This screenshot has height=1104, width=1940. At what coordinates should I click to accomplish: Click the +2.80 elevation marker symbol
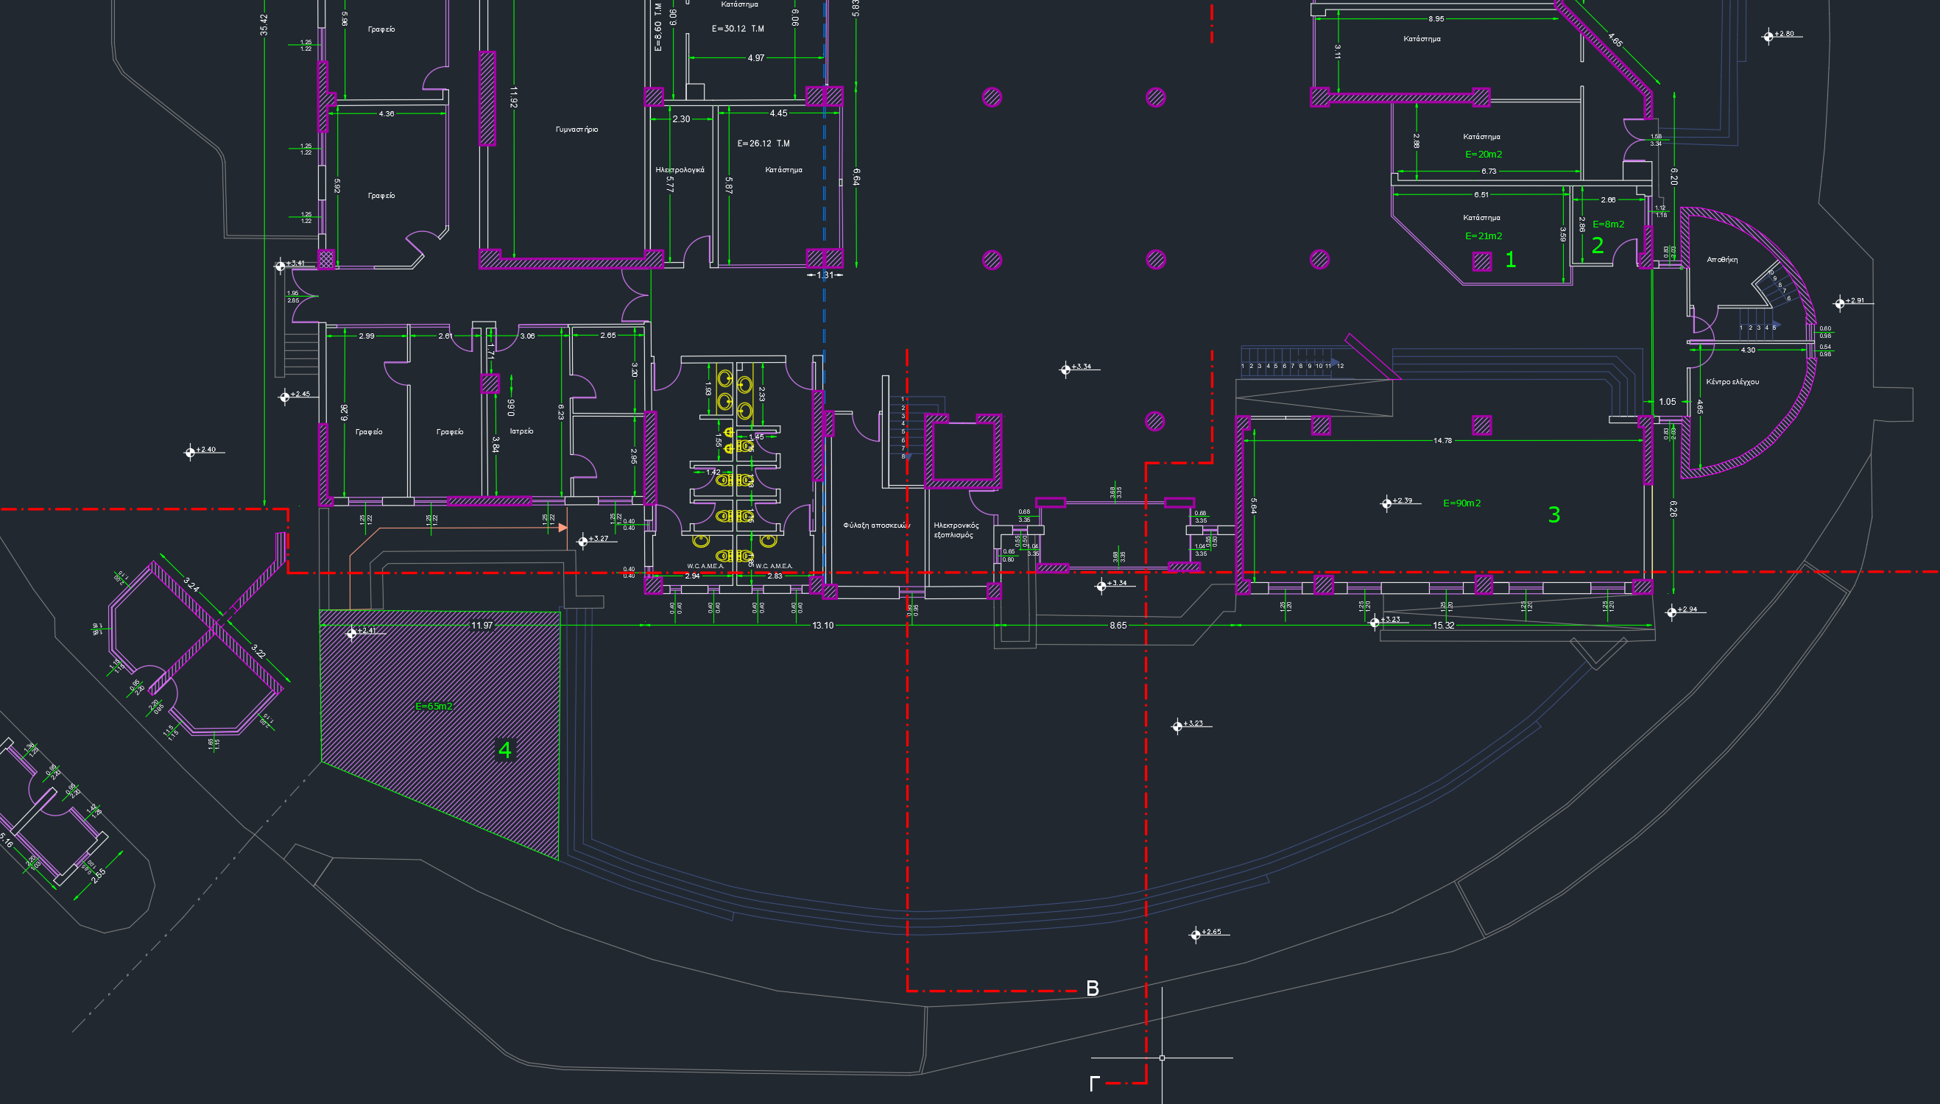coord(1768,36)
